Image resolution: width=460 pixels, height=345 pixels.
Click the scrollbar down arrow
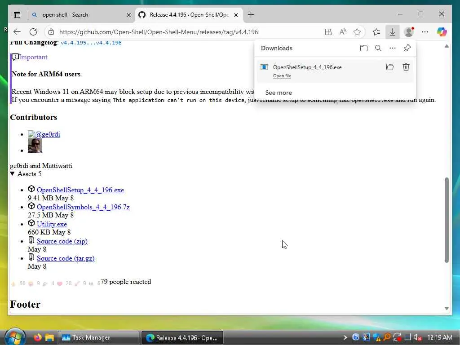447,308
